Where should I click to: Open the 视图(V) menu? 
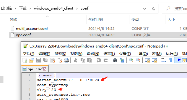tap(76, 54)
